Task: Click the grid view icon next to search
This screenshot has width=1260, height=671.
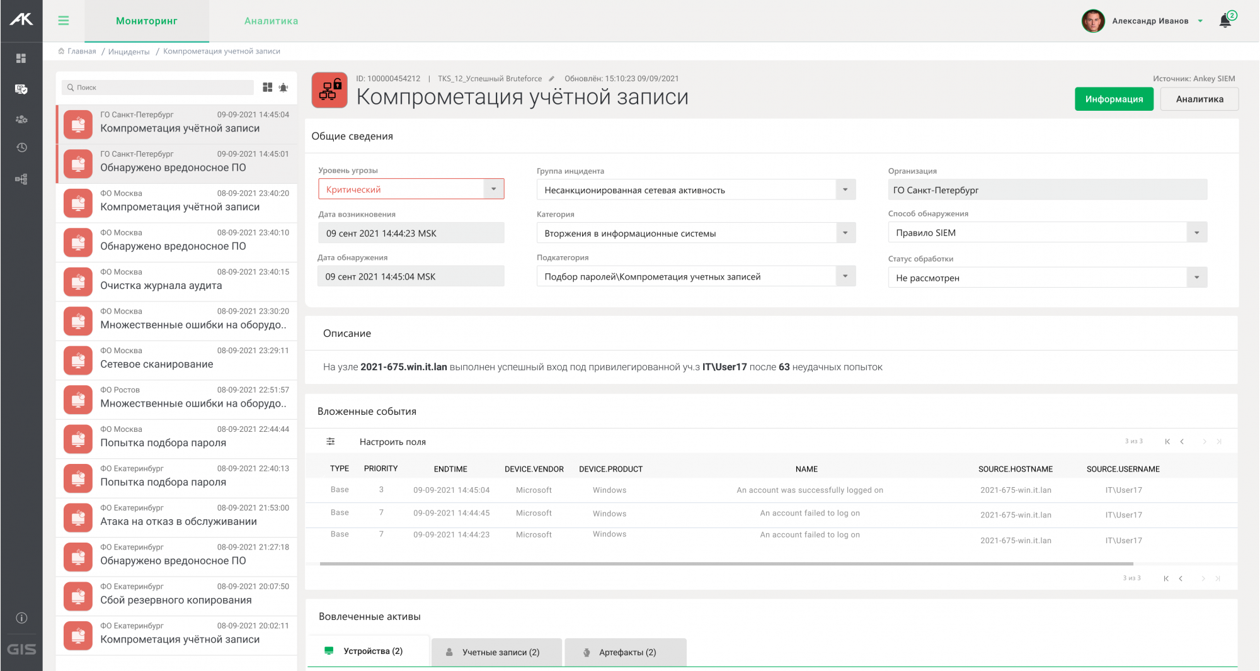Action: [268, 87]
